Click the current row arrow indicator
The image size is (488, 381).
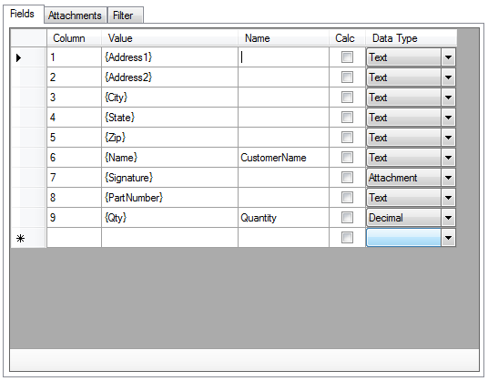coord(19,57)
